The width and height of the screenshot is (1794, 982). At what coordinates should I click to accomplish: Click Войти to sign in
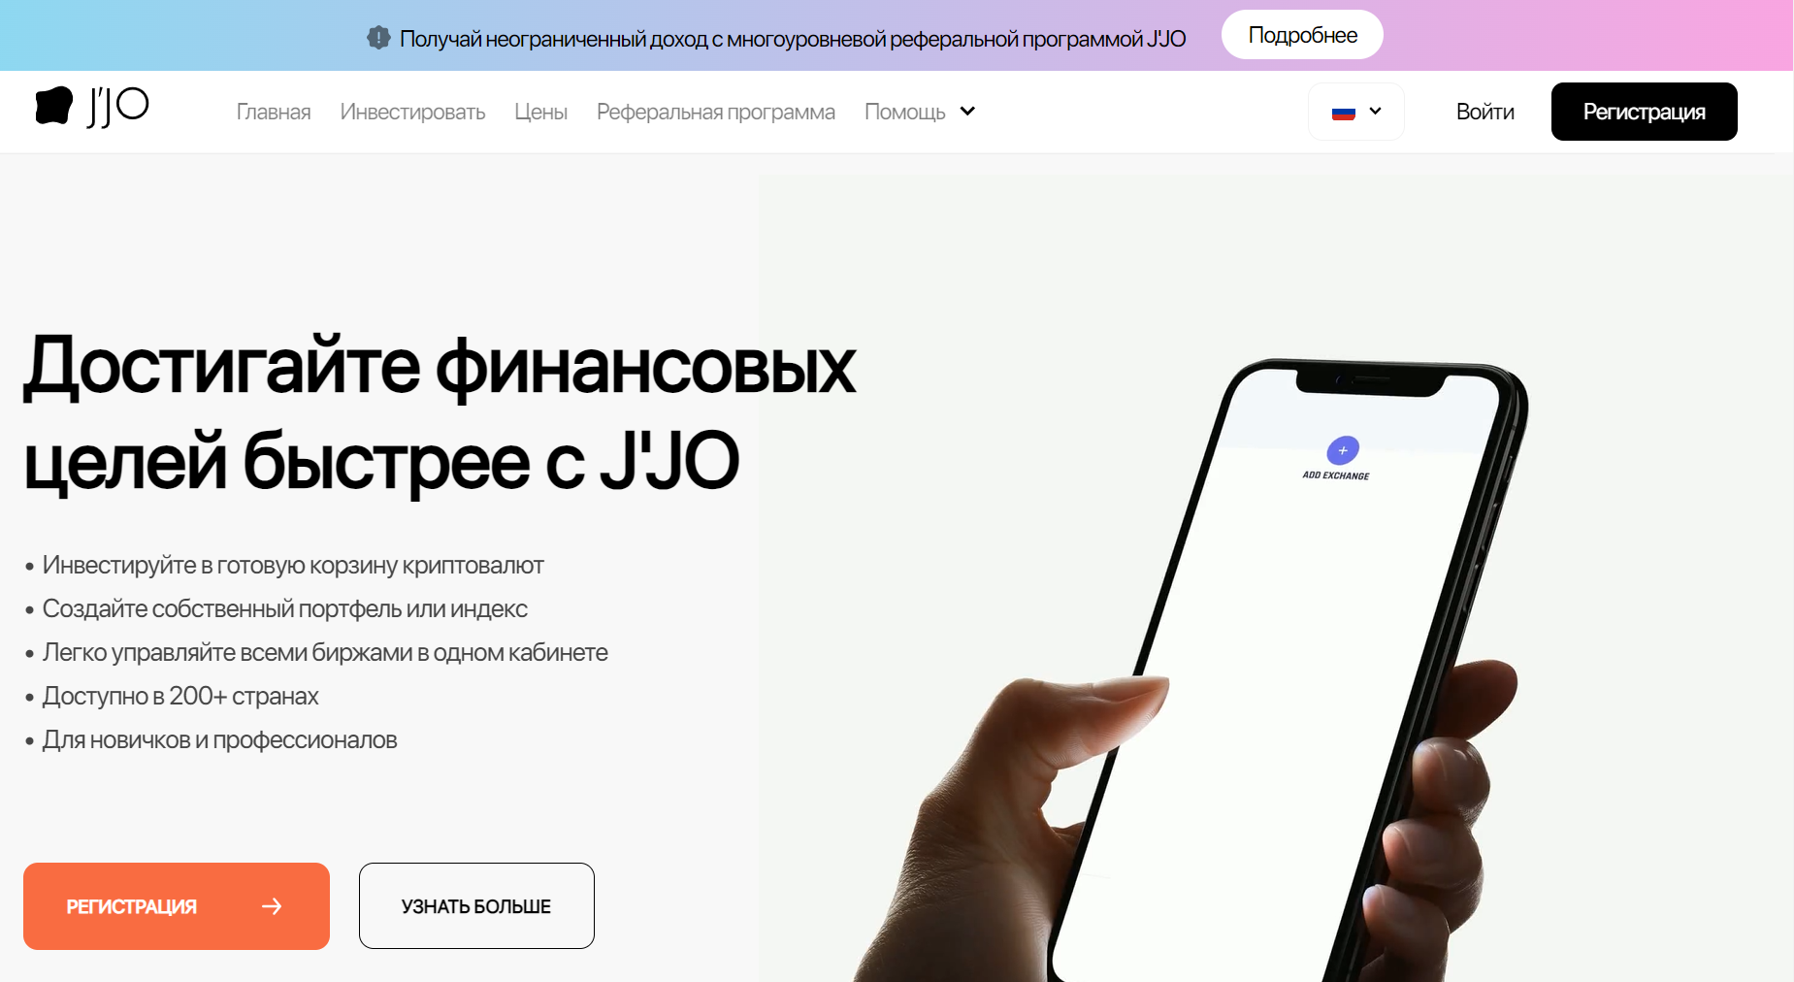pos(1484,112)
